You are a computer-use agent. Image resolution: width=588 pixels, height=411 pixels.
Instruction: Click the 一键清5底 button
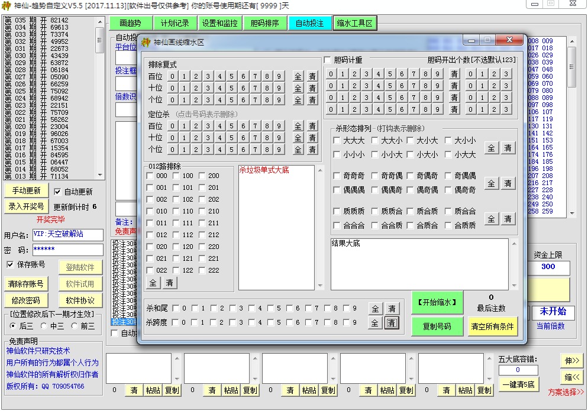pyautogui.click(x=519, y=384)
